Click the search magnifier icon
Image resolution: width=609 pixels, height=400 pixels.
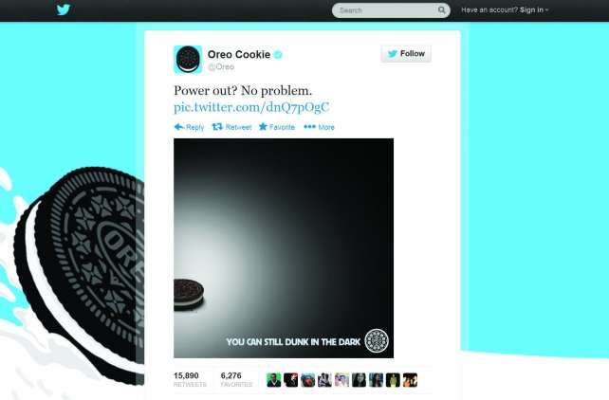(x=442, y=10)
